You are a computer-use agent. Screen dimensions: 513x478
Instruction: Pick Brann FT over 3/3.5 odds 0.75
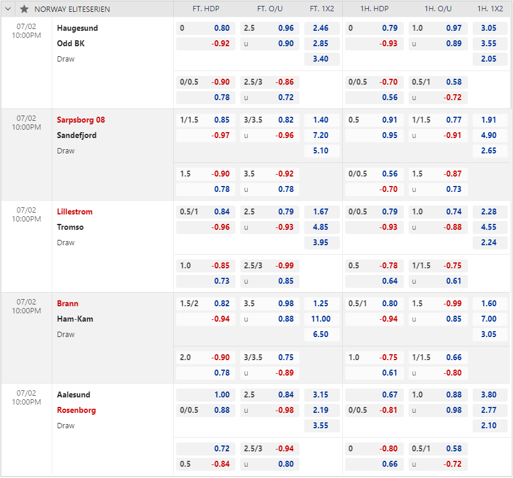(270, 357)
